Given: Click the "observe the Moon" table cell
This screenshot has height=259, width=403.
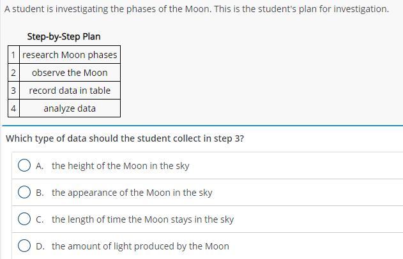Looking at the screenshot, I should pyautogui.click(x=70, y=73).
